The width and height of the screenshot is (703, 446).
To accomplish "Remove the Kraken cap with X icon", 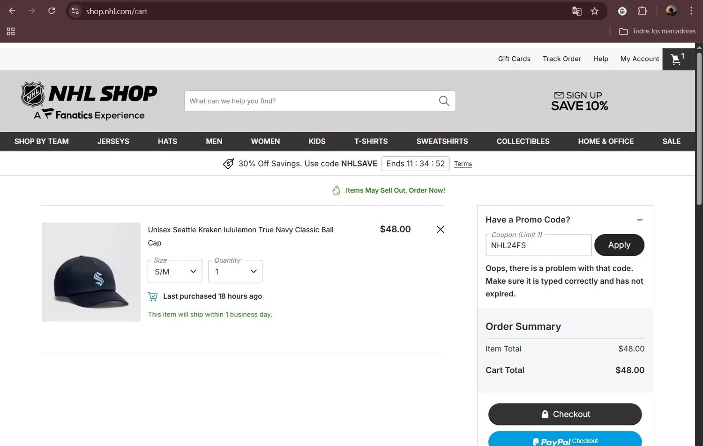I will point(441,229).
